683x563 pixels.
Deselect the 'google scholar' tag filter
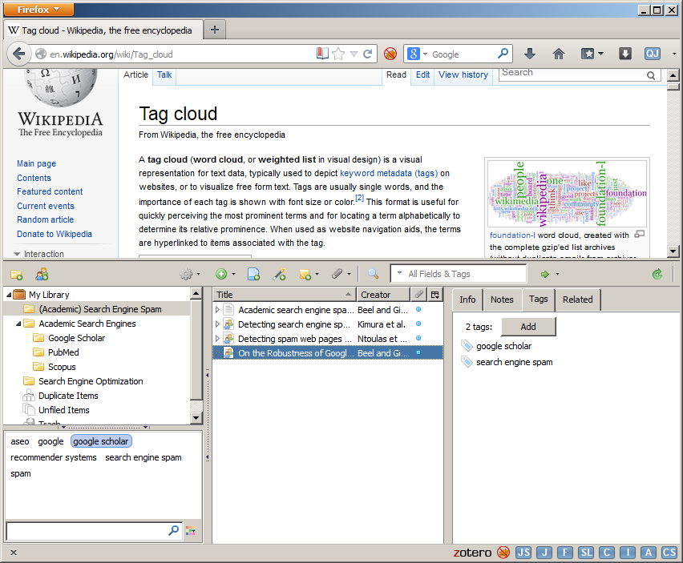click(101, 441)
